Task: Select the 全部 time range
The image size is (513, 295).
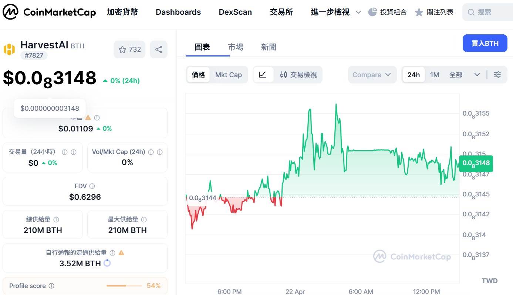Action: [x=456, y=74]
